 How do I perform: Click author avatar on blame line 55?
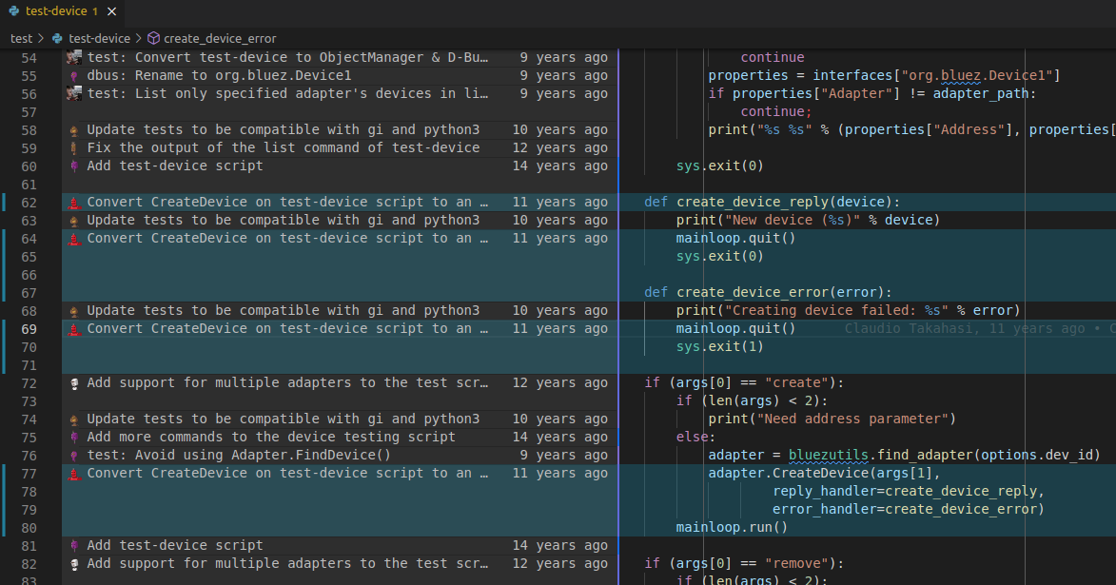point(74,75)
